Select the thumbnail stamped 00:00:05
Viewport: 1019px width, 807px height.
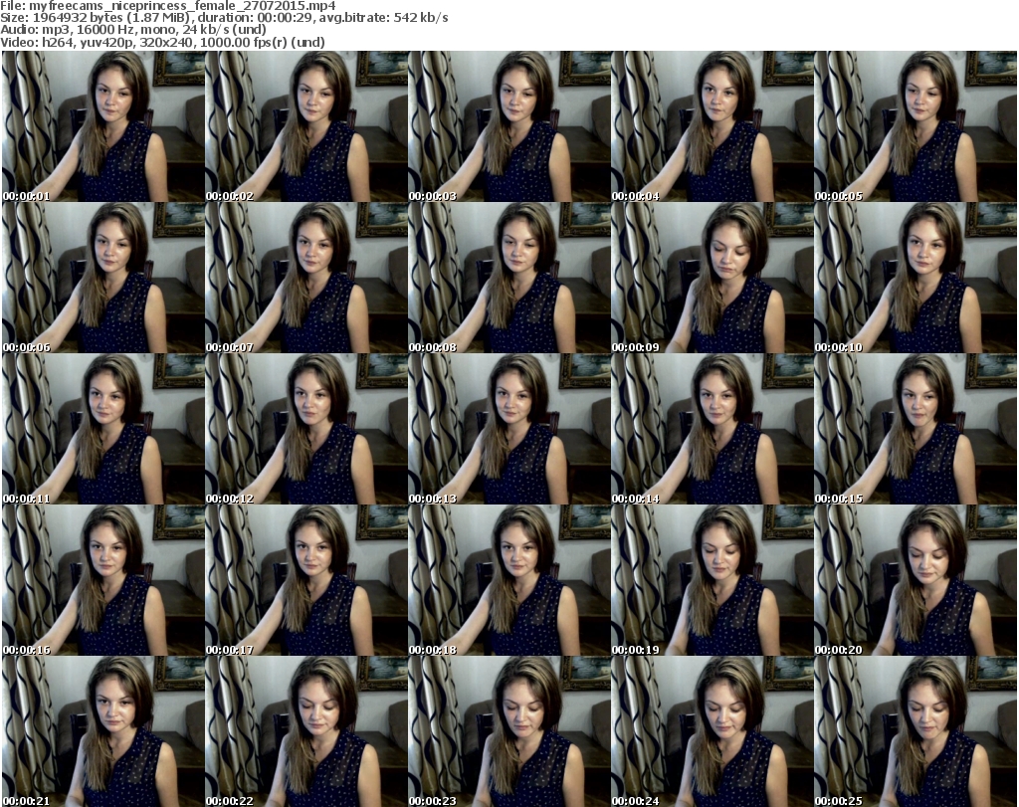coord(916,126)
